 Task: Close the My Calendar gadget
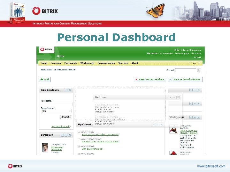(161, 125)
